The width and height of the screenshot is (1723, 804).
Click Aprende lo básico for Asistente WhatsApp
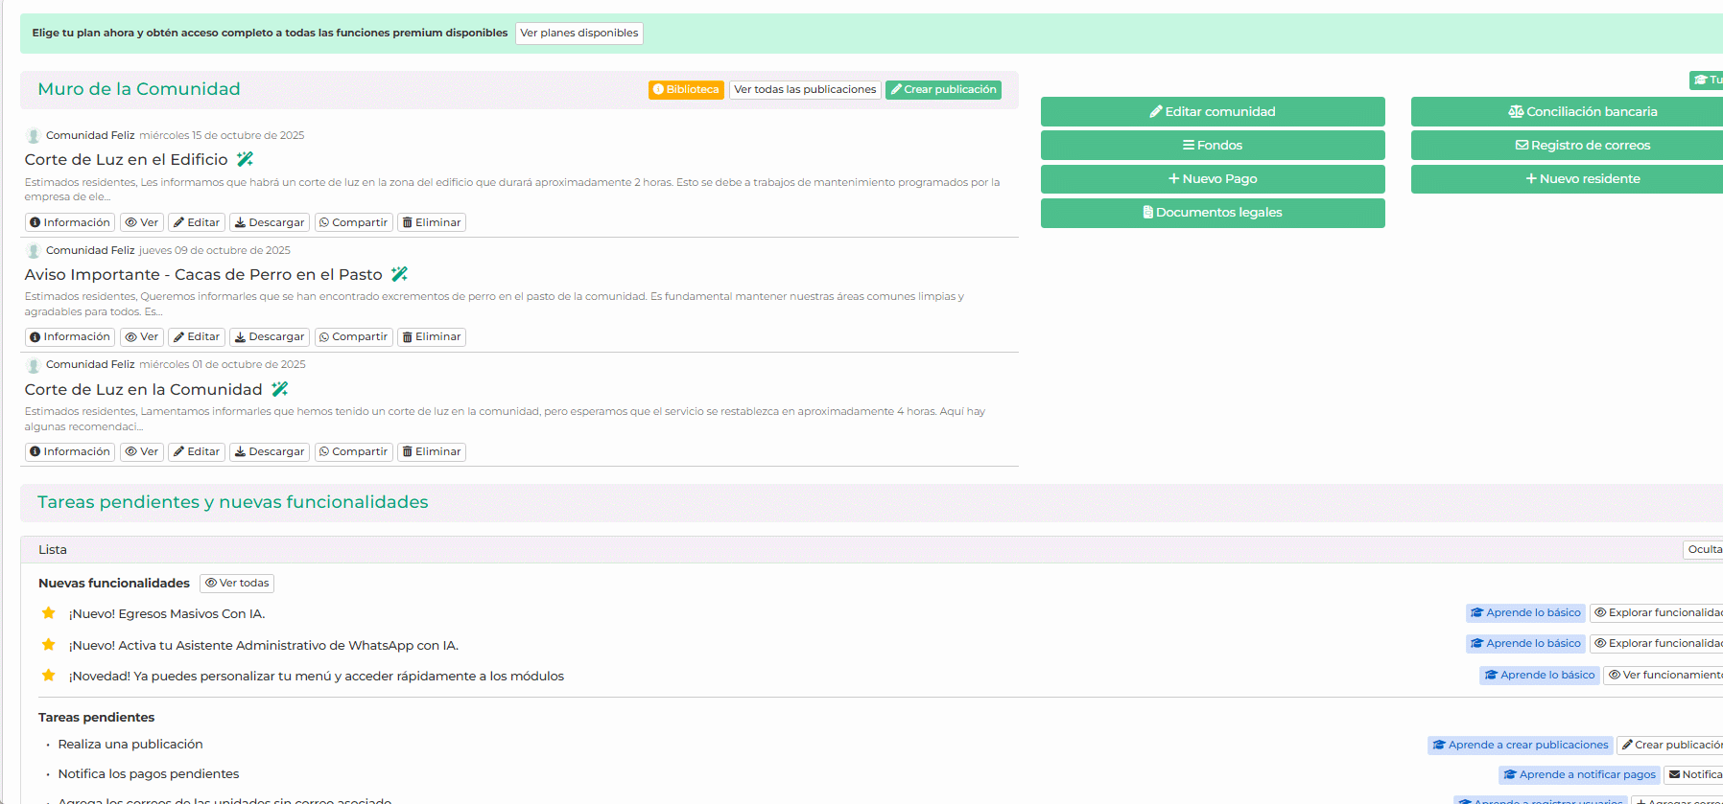click(x=1525, y=643)
